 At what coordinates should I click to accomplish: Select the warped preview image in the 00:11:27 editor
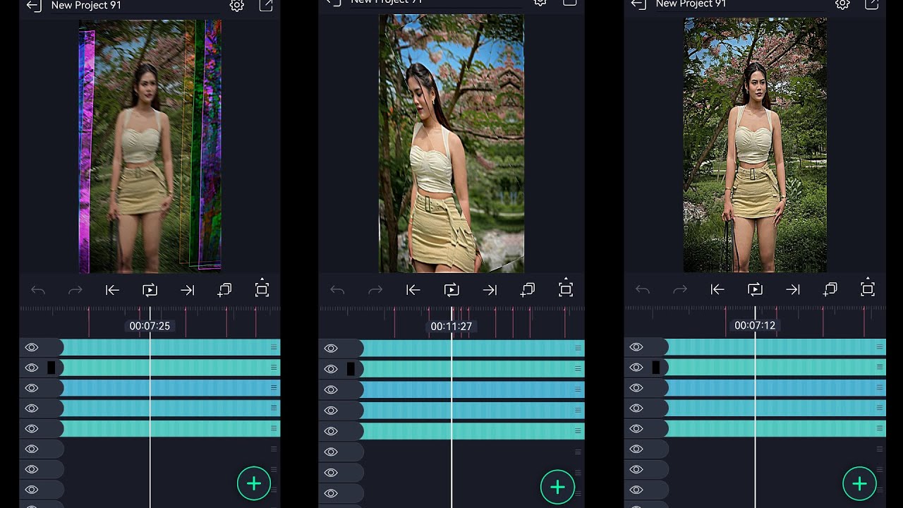[451, 143]
